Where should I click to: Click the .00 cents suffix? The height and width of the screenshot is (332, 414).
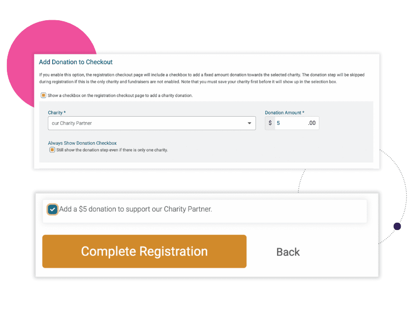(312, 123)
